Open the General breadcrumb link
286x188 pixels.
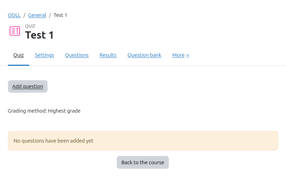[37, 15]
